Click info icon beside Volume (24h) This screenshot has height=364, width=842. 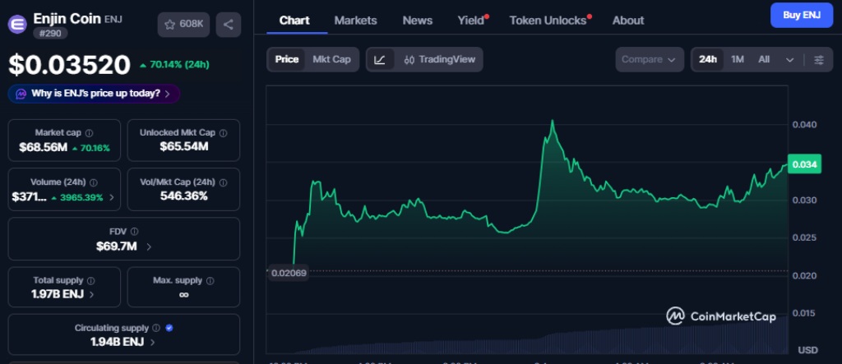[94, 182]
